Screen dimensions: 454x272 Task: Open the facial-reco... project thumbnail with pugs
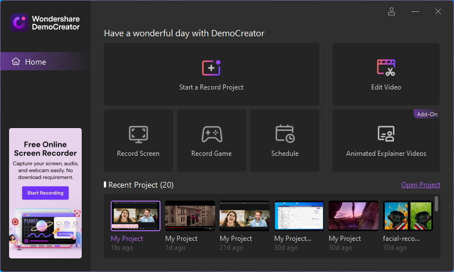pos(407,216)
